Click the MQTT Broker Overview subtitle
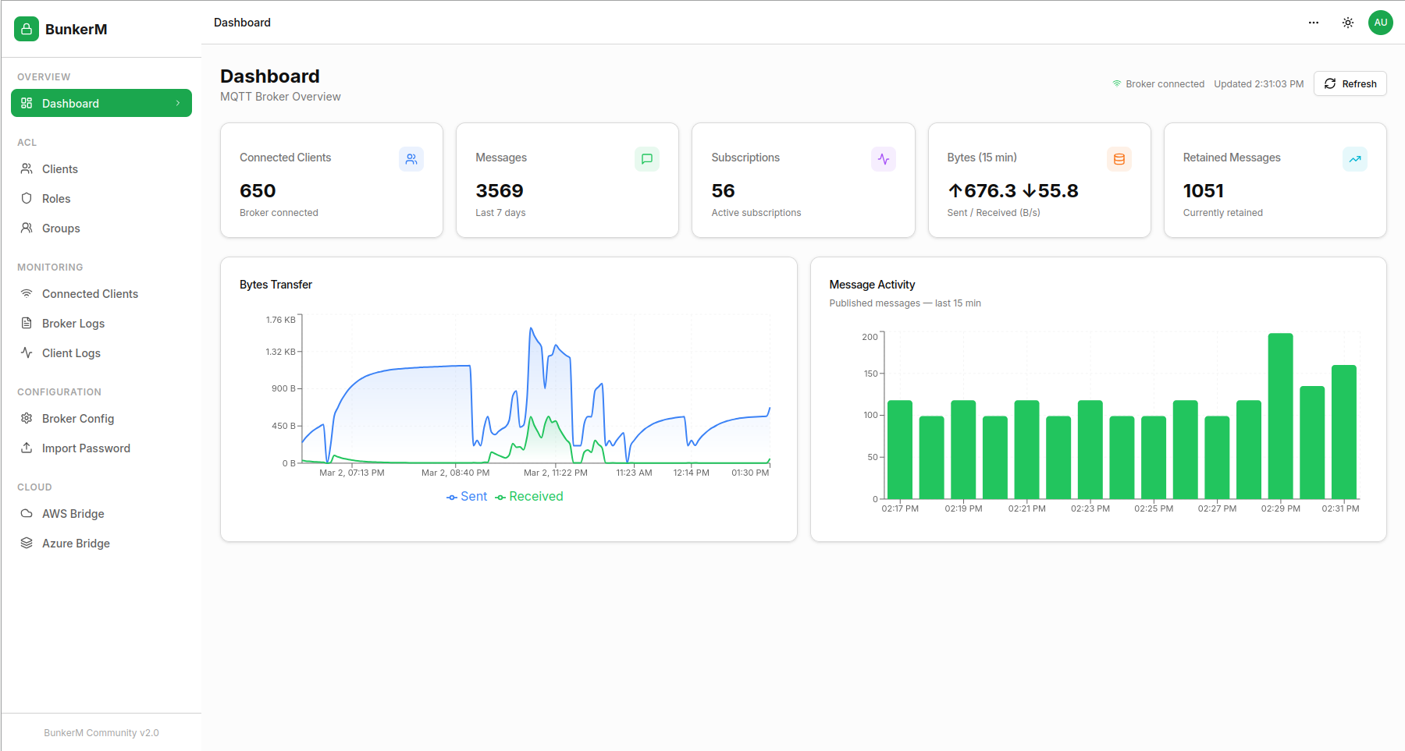1405x751 pixels. tap(280, 97)
